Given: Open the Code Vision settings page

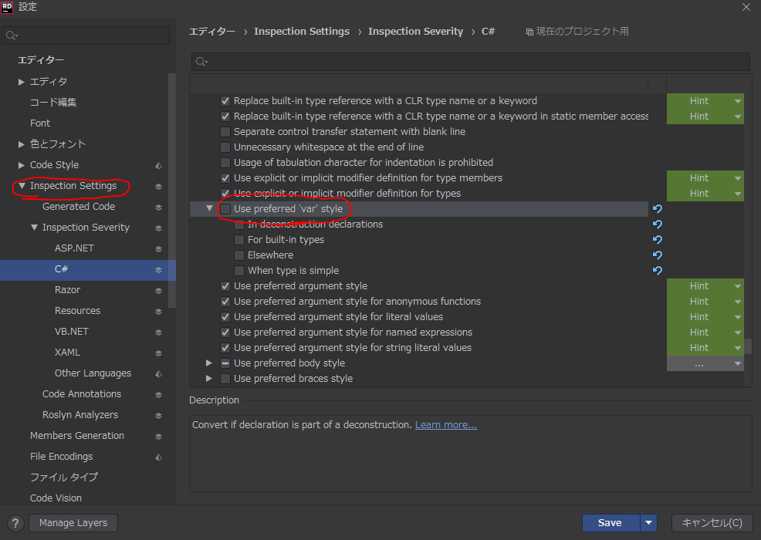Looking at the screenshot, I should [x=56, y=498].
